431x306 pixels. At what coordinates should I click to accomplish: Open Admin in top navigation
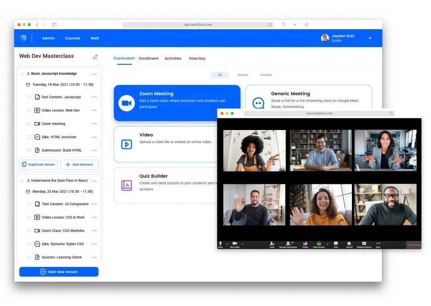pos(49,38)
